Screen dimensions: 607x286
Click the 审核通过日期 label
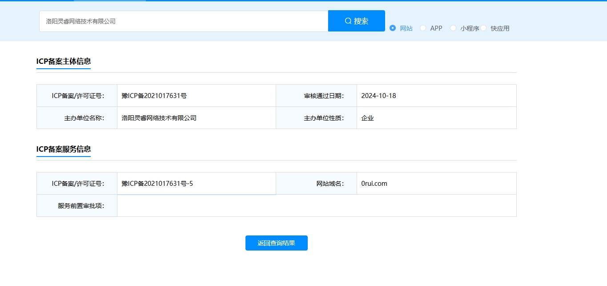pyautogui.click(x=324, y=96)
